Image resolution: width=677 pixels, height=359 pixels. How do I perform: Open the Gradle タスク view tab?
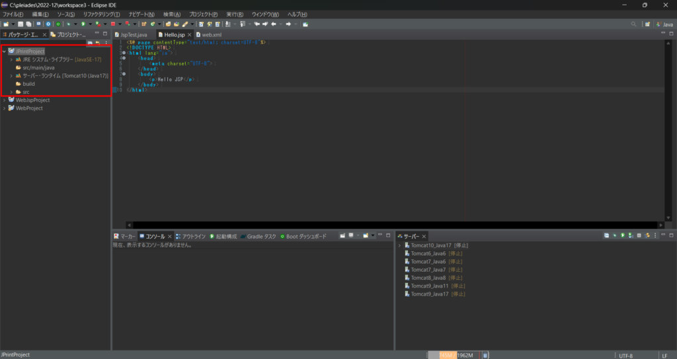(261, 236)
